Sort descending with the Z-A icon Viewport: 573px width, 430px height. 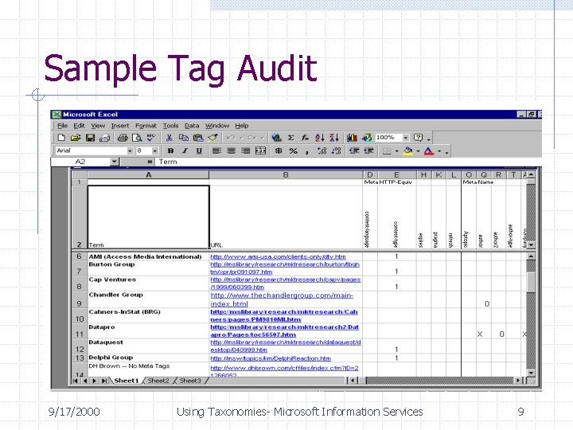pos(334,138)
